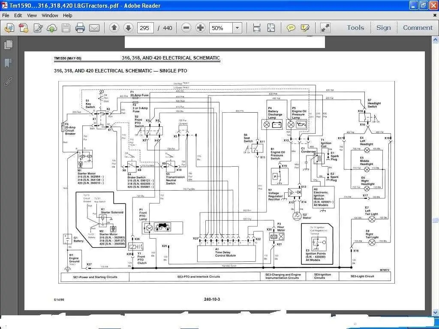Click the 'F1 20-Amp Fuse' label

point(139,94)
